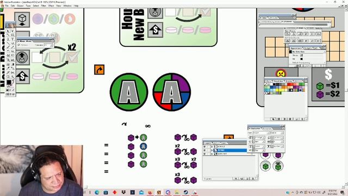Select the Selection (black arrow) tool
This screenshot has height=196, width=348.
(8, 31)
